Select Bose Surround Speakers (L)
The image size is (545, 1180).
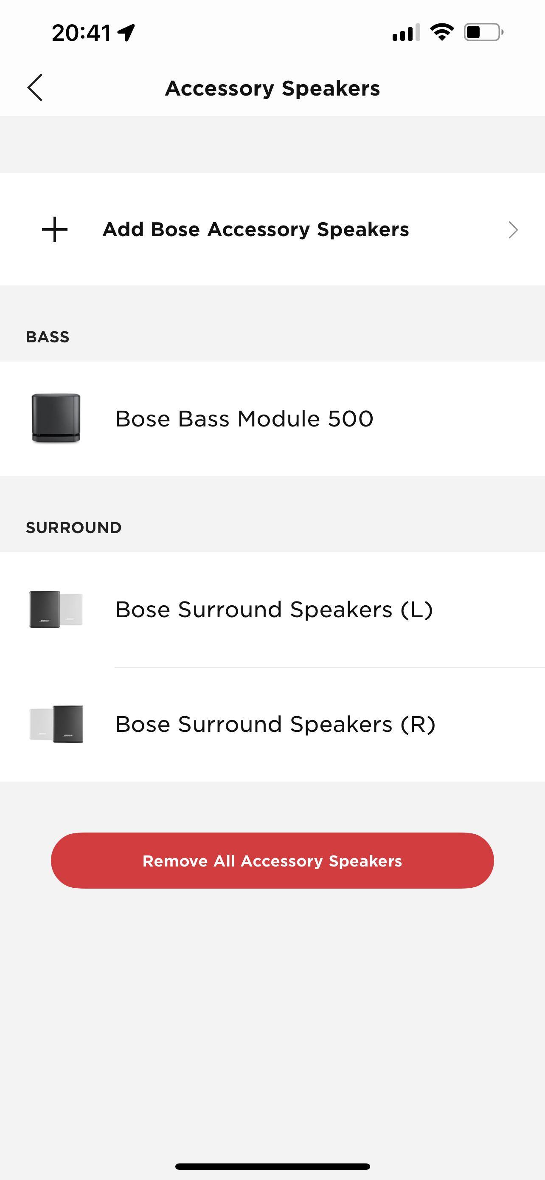pyautogui.click(x=274, y=610)
